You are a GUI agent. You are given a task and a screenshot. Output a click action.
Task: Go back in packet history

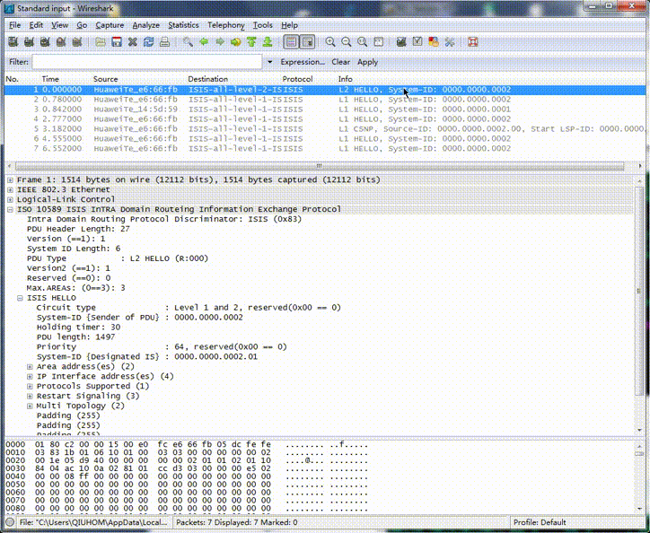click(204, 42)
